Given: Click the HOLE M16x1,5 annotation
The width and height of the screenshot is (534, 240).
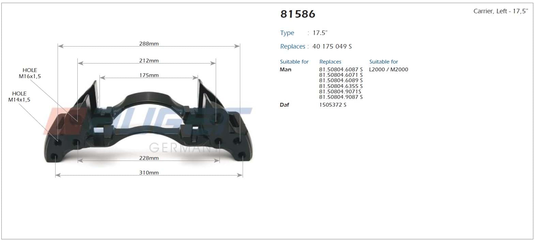Looking at the screenshot, I should (30, 73).
